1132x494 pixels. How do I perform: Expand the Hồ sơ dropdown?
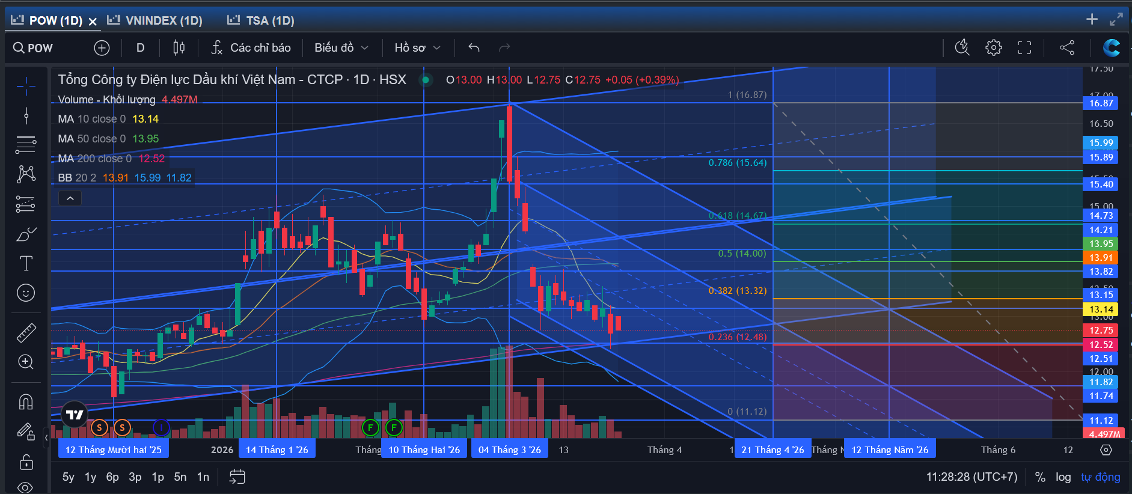click(x=418, y=47)
